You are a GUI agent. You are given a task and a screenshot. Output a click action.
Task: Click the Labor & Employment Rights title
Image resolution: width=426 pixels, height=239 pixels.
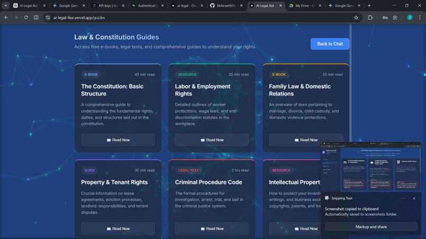[x=202, y=90]
